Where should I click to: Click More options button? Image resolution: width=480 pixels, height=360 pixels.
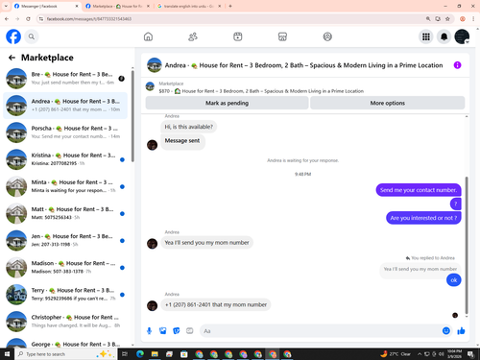tap(388, 103)
